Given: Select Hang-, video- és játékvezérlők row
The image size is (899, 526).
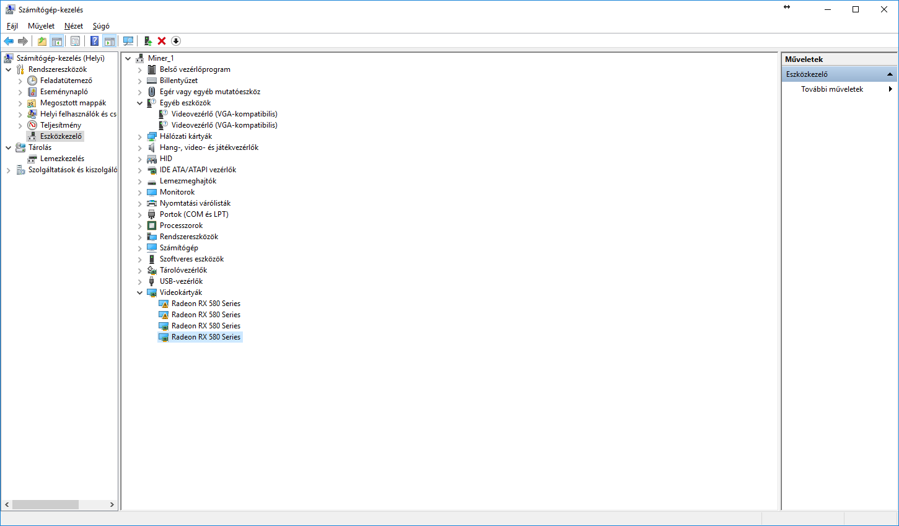Looking at the screenshot, I should coord(209,147).
